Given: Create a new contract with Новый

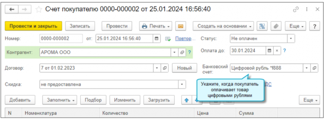Looking at the screenshot, I should coord(184,68).
